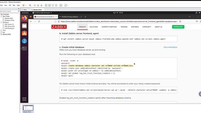Toggle the thumbnail bar view icon
Viewport: 201px width, 113px height.
(x=50, y=5)
